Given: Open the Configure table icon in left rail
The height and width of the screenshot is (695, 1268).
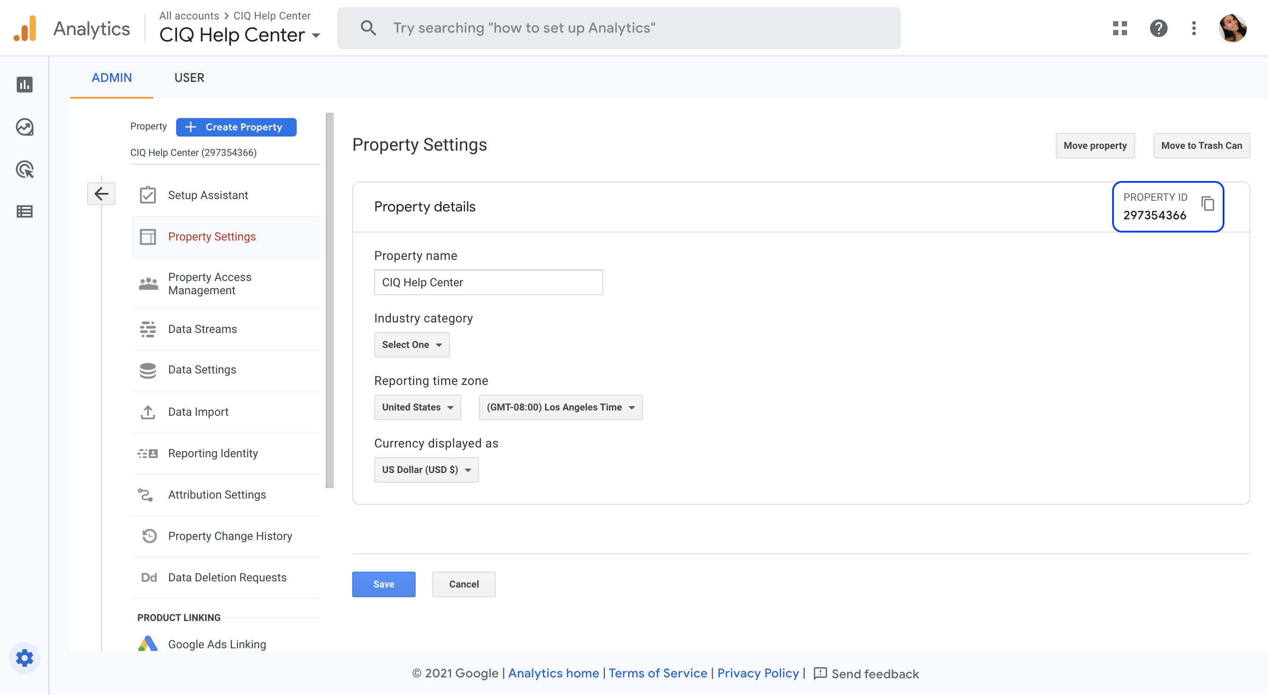Looking at the screenshot, I should 25,211.
